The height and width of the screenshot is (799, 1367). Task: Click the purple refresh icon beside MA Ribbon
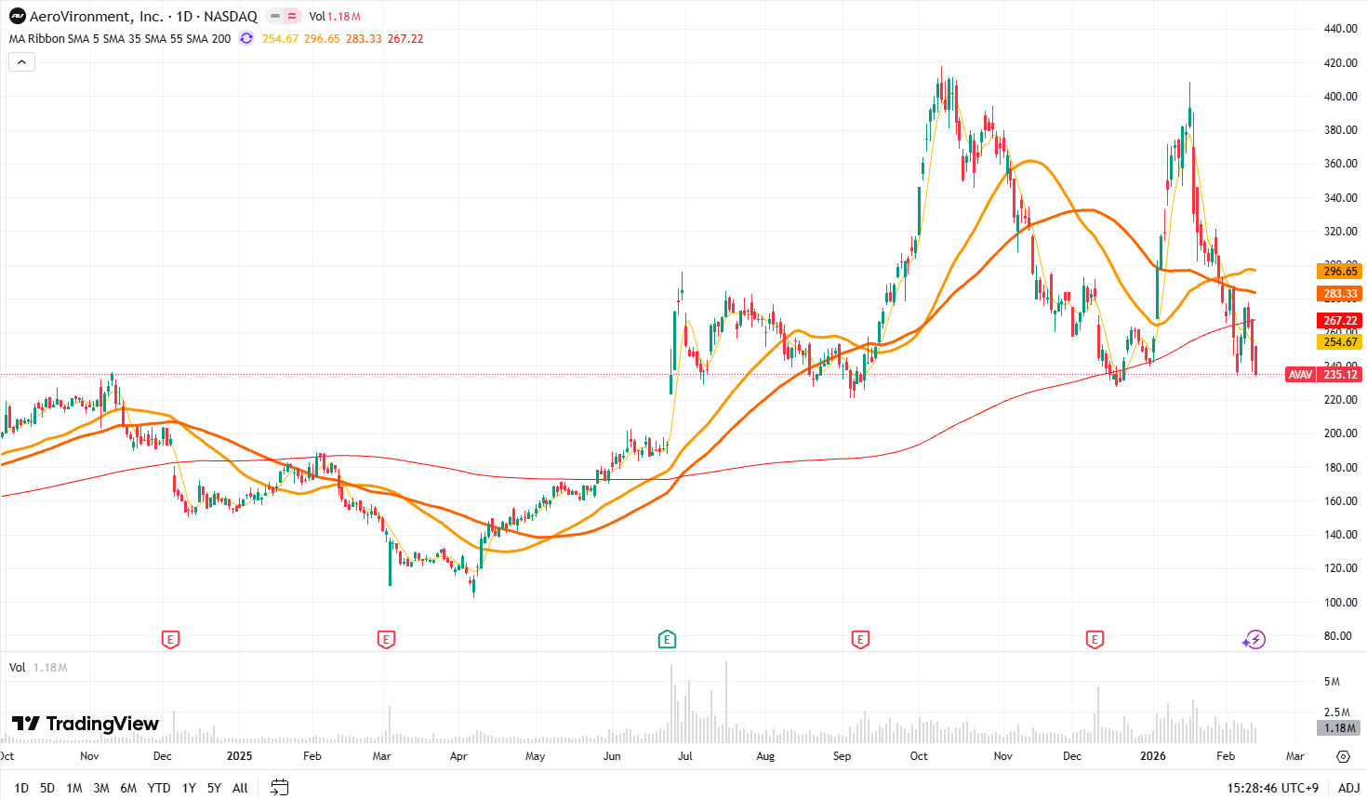(246, 38)
